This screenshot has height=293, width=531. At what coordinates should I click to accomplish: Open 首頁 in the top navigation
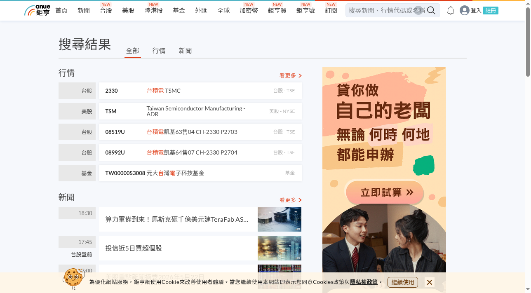tap(61, 10)
